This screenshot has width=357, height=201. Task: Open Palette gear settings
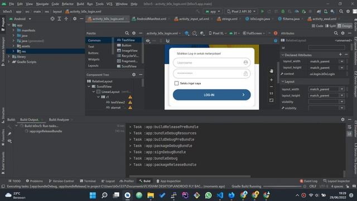pos(134,33)
